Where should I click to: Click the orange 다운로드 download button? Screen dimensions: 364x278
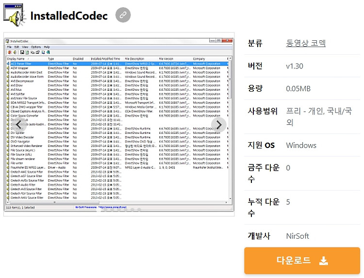[x=302, y=261]
